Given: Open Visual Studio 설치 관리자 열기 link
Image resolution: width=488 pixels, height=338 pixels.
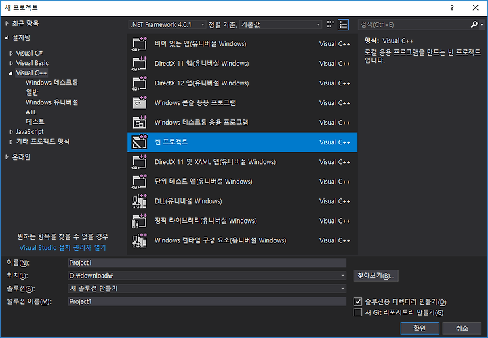Looking at the screenshot, I should tap(62, 247).
